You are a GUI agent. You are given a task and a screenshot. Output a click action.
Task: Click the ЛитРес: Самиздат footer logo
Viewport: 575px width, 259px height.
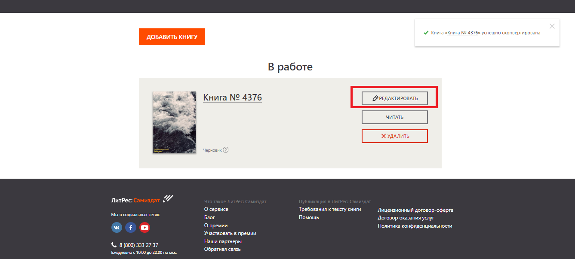(x=141, y=200)
